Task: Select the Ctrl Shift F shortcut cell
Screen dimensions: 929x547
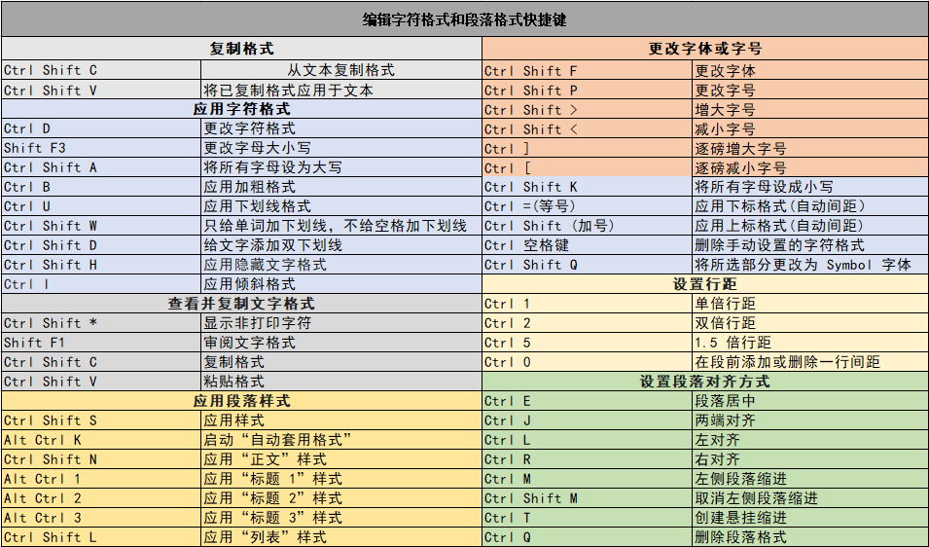Action: click(588, 70)
